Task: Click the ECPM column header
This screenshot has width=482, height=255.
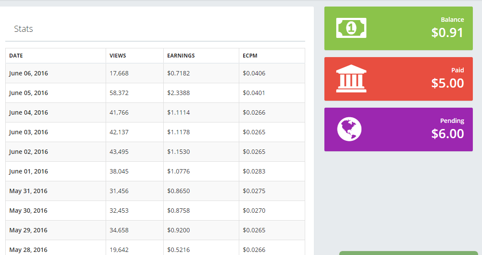Action: tap(250, 56)
